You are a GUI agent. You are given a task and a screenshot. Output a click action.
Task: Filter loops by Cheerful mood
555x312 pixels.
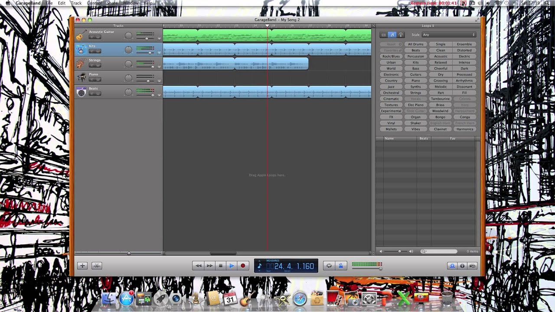point(441,68)
